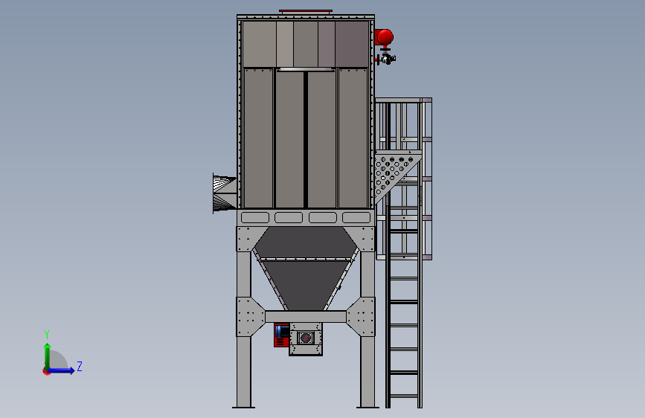Select the dark lower hopper cone
Viewport: 645px width, 418px height.
pos(306,285)
